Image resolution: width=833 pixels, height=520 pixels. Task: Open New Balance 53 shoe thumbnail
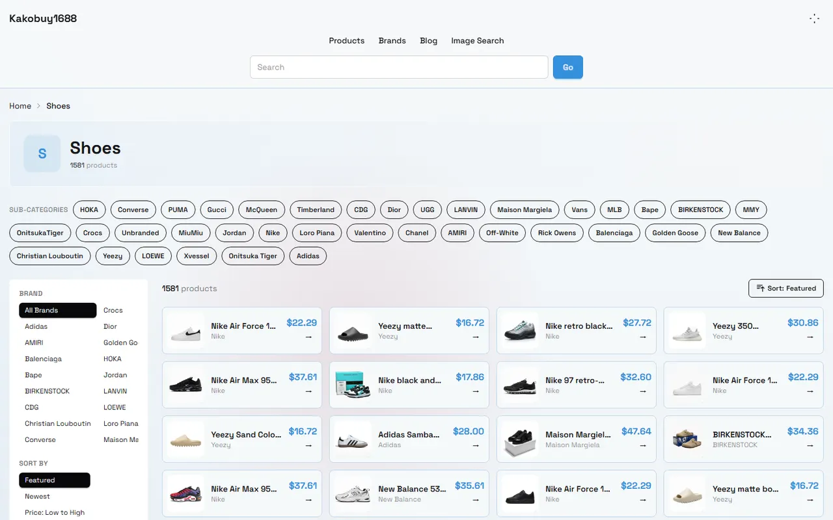point(353,493)
